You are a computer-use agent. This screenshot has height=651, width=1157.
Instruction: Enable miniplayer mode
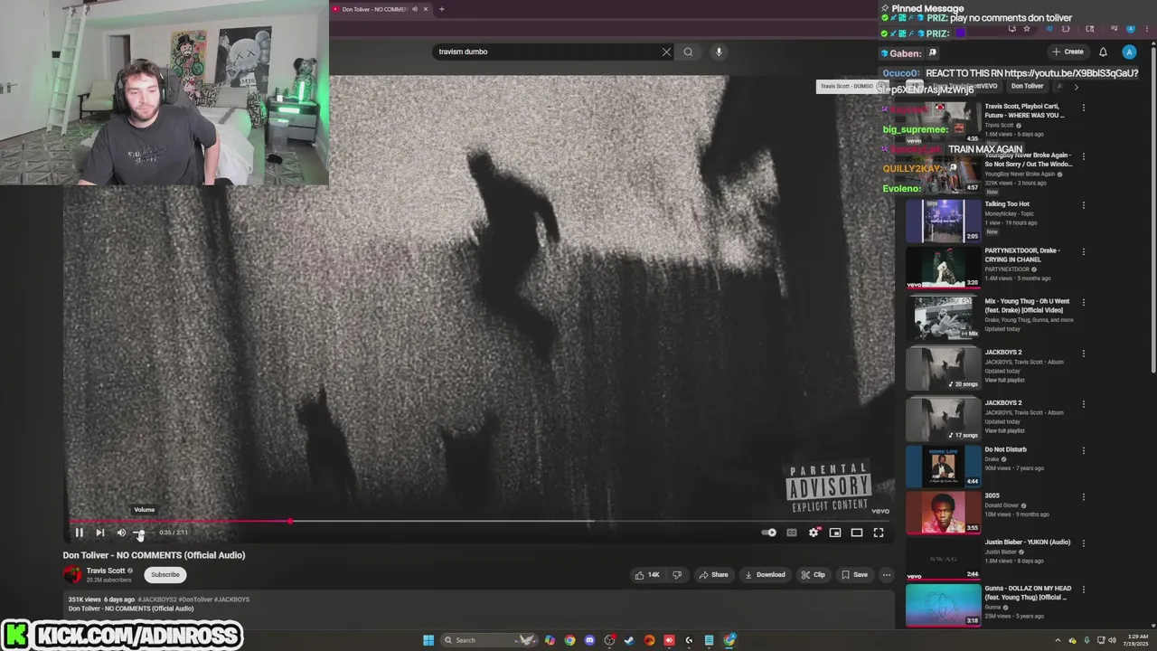pyautogui.click(x=835, y=533)
